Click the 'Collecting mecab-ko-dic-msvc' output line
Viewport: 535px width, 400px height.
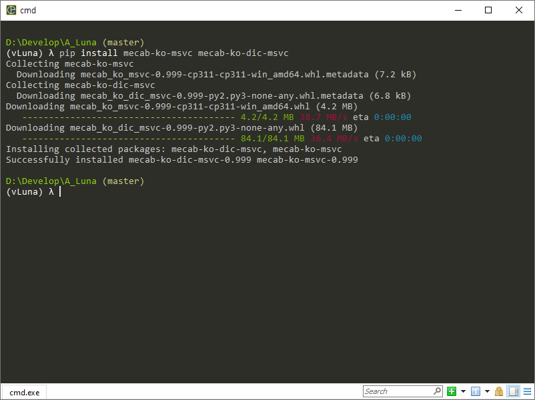coord(81,85)
